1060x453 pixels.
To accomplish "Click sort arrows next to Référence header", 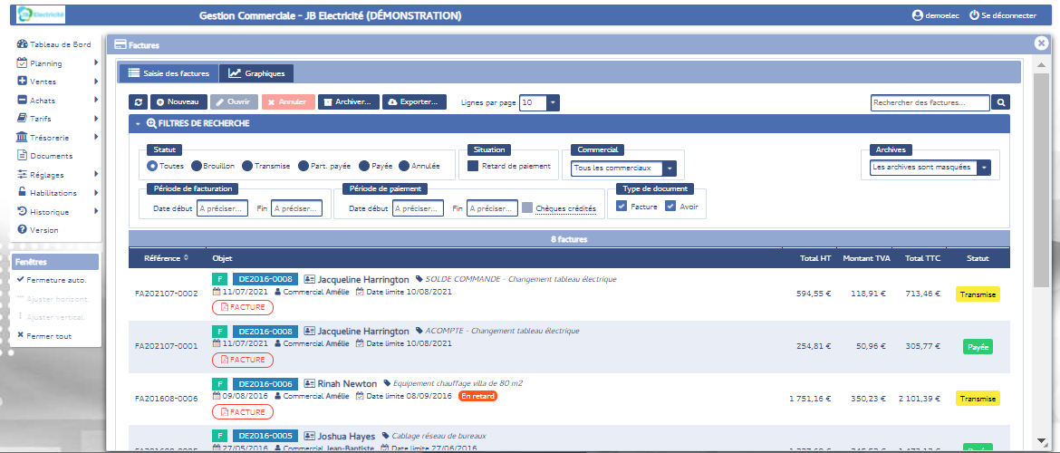I will pos(186,258).
